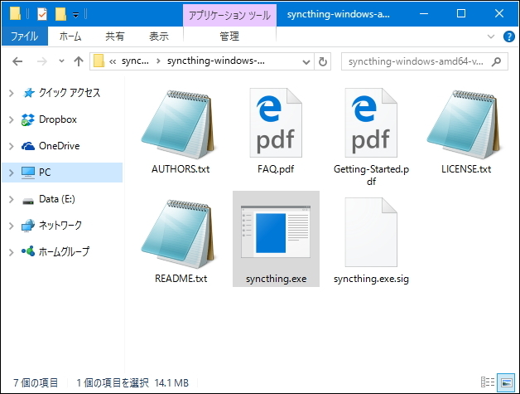Select the Getting-Started.pdf file icon
This screenshot has height=394, width=520.
[371, 123]
